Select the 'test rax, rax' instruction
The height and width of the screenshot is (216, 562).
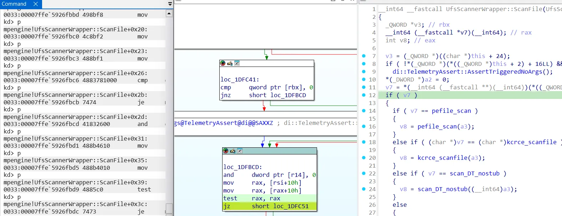(x=252, y=199)
